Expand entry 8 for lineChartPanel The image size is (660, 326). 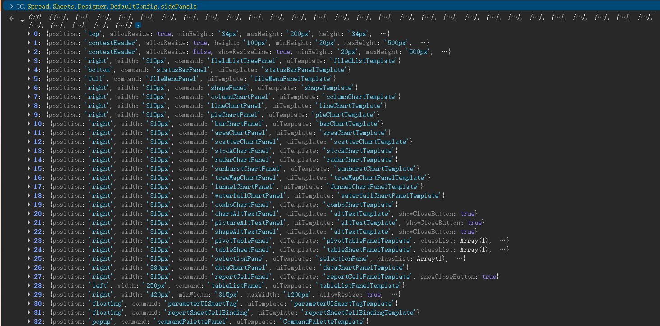[29, 106]
